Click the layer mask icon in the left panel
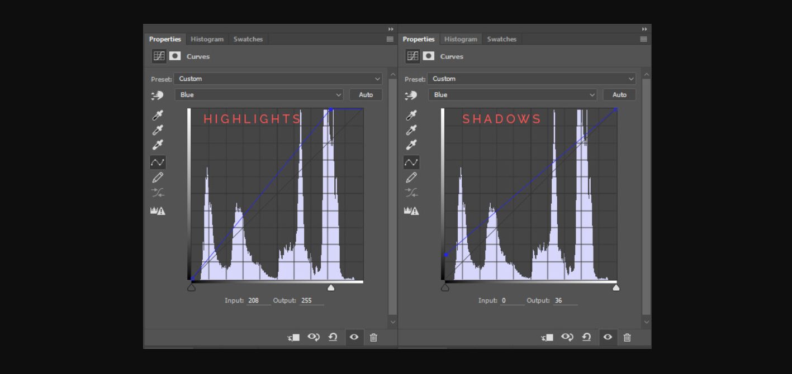Screen dimensions: 792x374 click(x=175, y=56)
